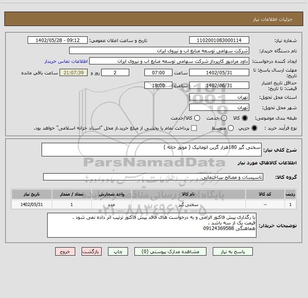Click the delivery city تهران field
Image resolution: width=308 pixels, height=298 pixels.
(219, 108)
